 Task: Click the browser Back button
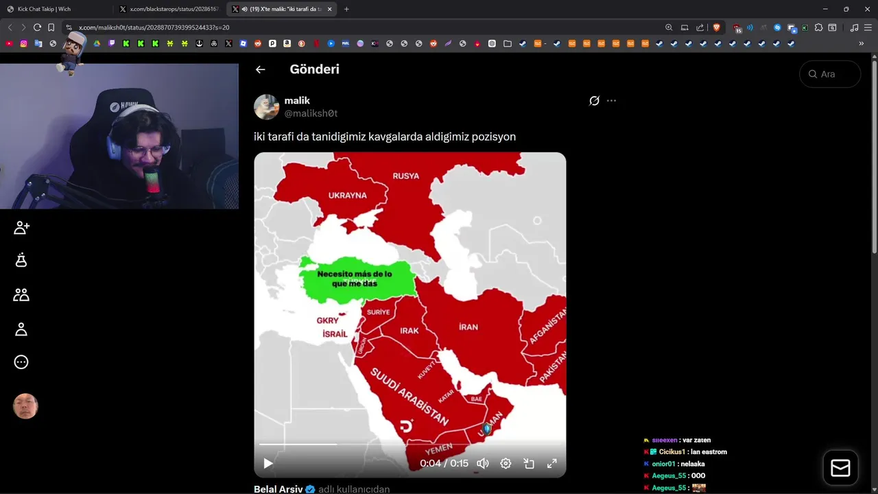click(x=10, y=27)
